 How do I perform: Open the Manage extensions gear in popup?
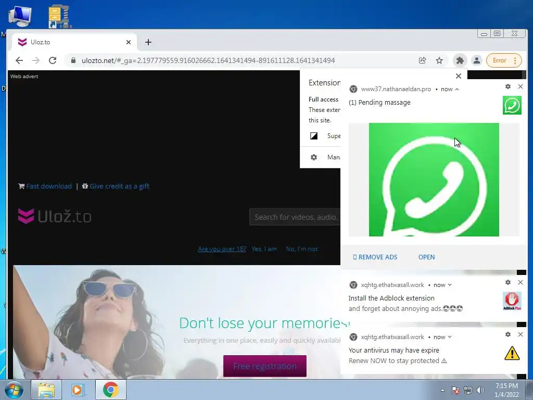[x=314, y=157]
